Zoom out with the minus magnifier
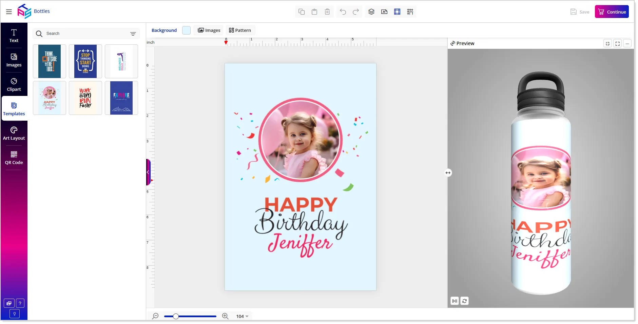The height and width of the screenshot is (324, 638). [x=155, y=316]
